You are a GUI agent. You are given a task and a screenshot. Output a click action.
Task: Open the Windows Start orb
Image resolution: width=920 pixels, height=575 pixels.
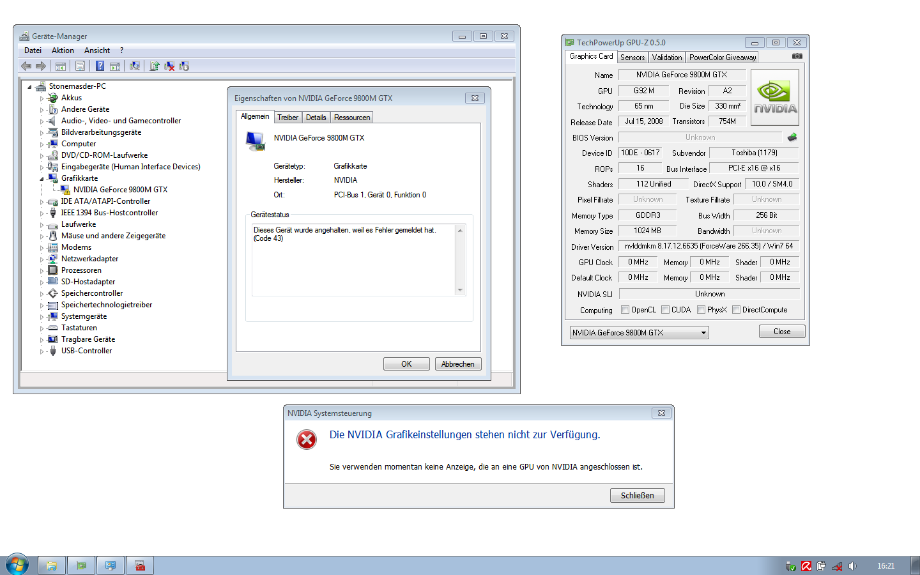(17, 565)
